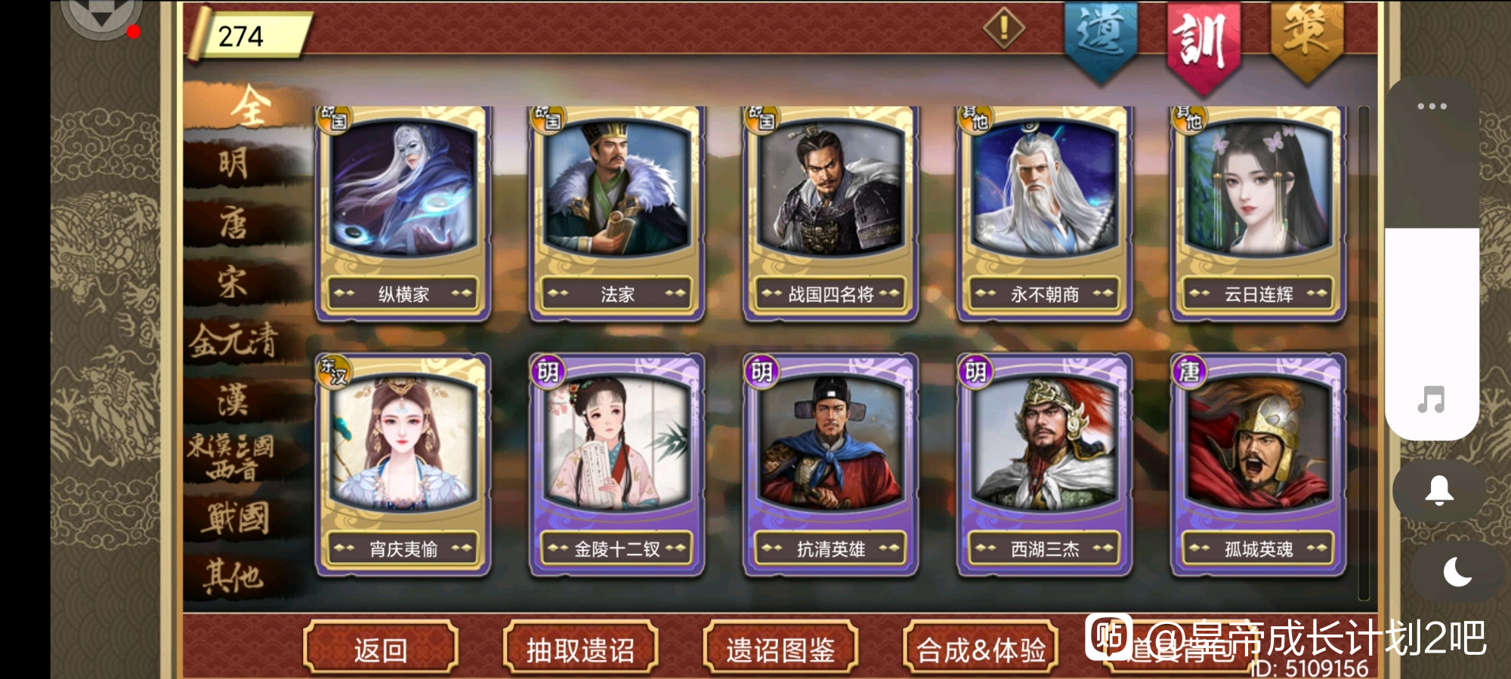1511x679 pixels.
Task: Select the 纵横家 card
Action: [x=403, y=214]
